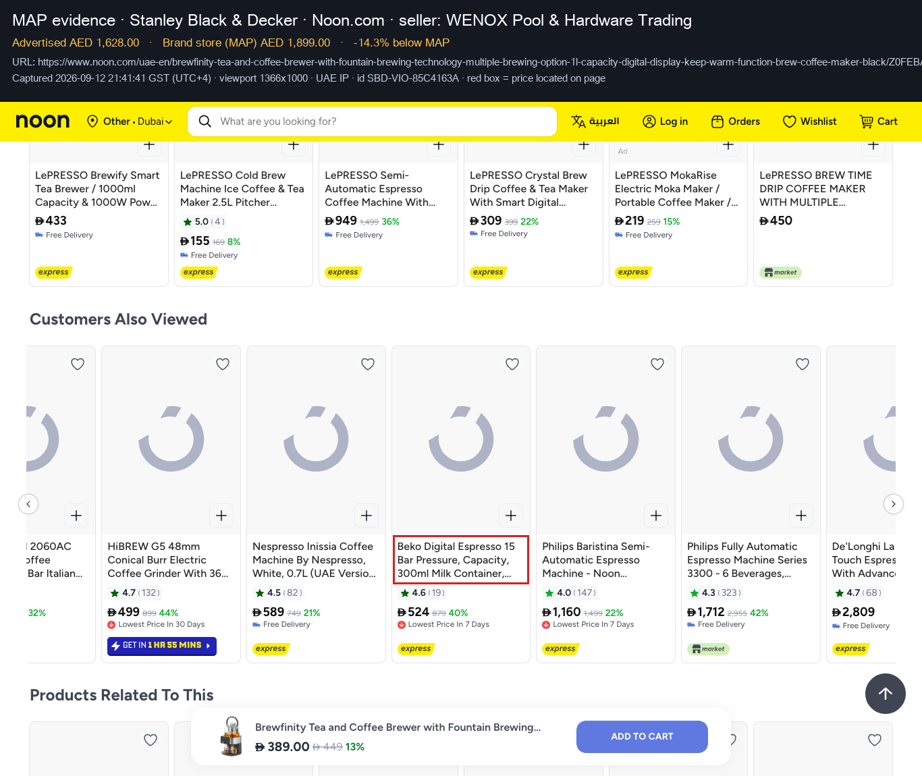Image resolution: width=922 pixels, height=776 pixels.
Task: Open LePRESSO MokaRise Electric Moka Maker listing
Action: (678, 189)
